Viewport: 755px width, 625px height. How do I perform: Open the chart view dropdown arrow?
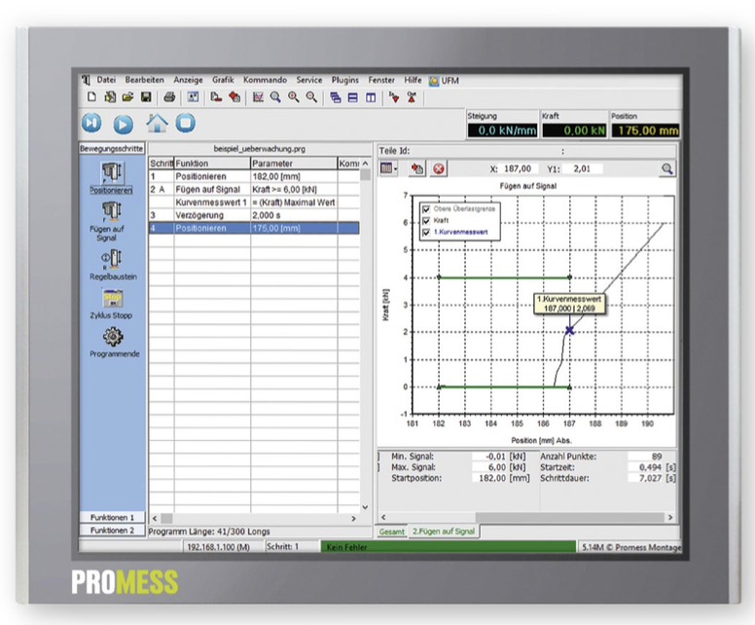(x=396, y=168)
